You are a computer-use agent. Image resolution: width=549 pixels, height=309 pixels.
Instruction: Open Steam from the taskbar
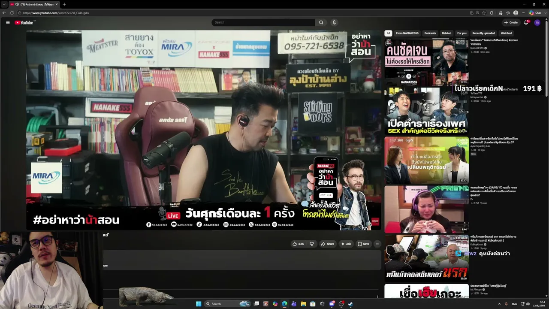point(350,304)
